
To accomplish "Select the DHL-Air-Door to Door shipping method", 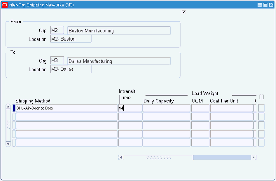I will 67,108.
